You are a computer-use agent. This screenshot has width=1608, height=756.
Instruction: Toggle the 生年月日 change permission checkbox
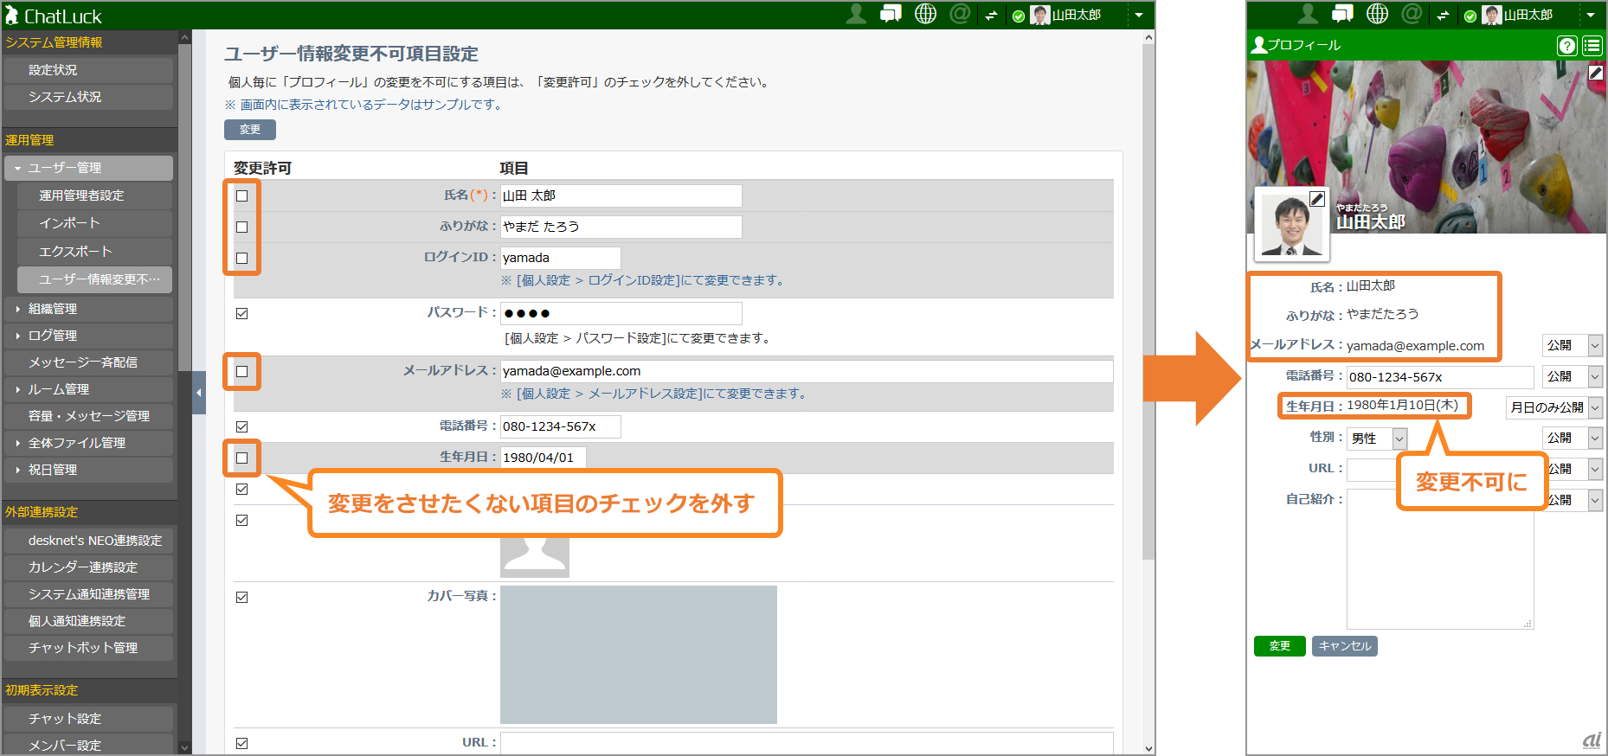[x=242, y=458]
